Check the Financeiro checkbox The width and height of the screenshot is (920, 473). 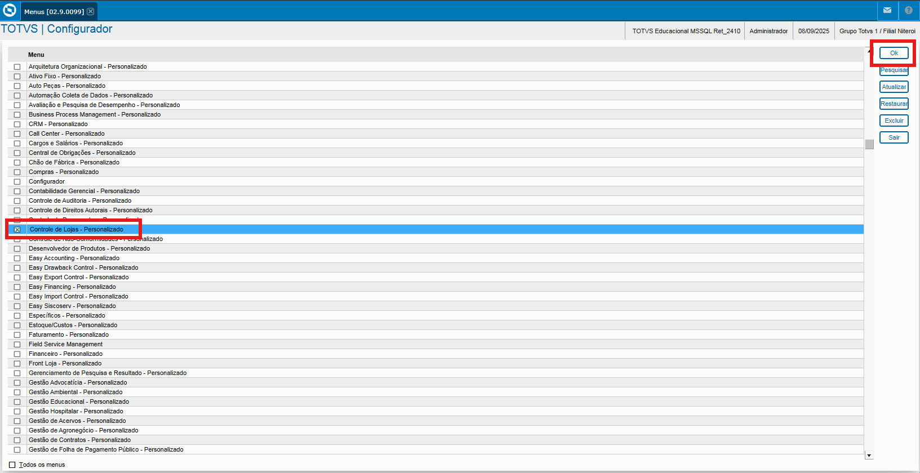[17, 354]
